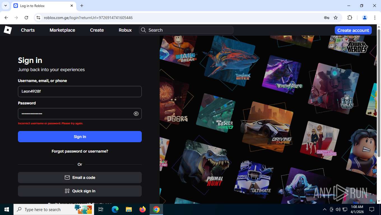The width and height of the screenshot is (381, 215).
Task: Open site information icon in address bar
Action: click(39, 18)
